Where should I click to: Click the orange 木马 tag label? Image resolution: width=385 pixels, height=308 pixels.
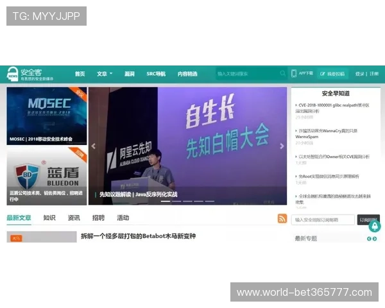click(x=16, y=238)
